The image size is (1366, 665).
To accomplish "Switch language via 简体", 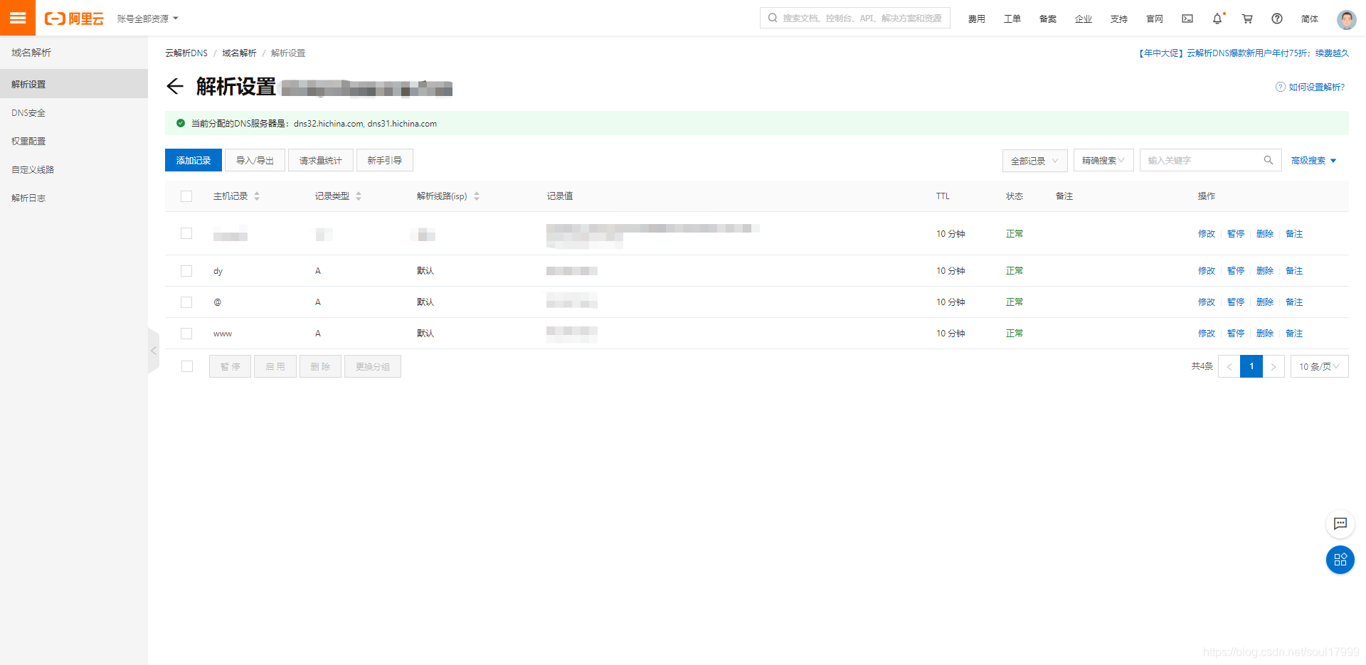I will (x=1310, y=19).
